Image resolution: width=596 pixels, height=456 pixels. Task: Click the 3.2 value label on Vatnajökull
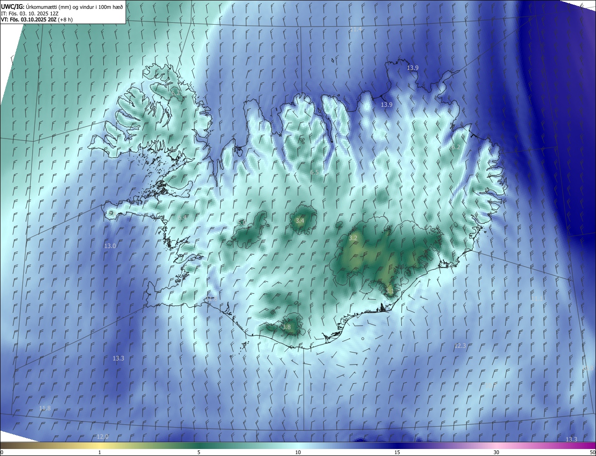tap(353, 238)
